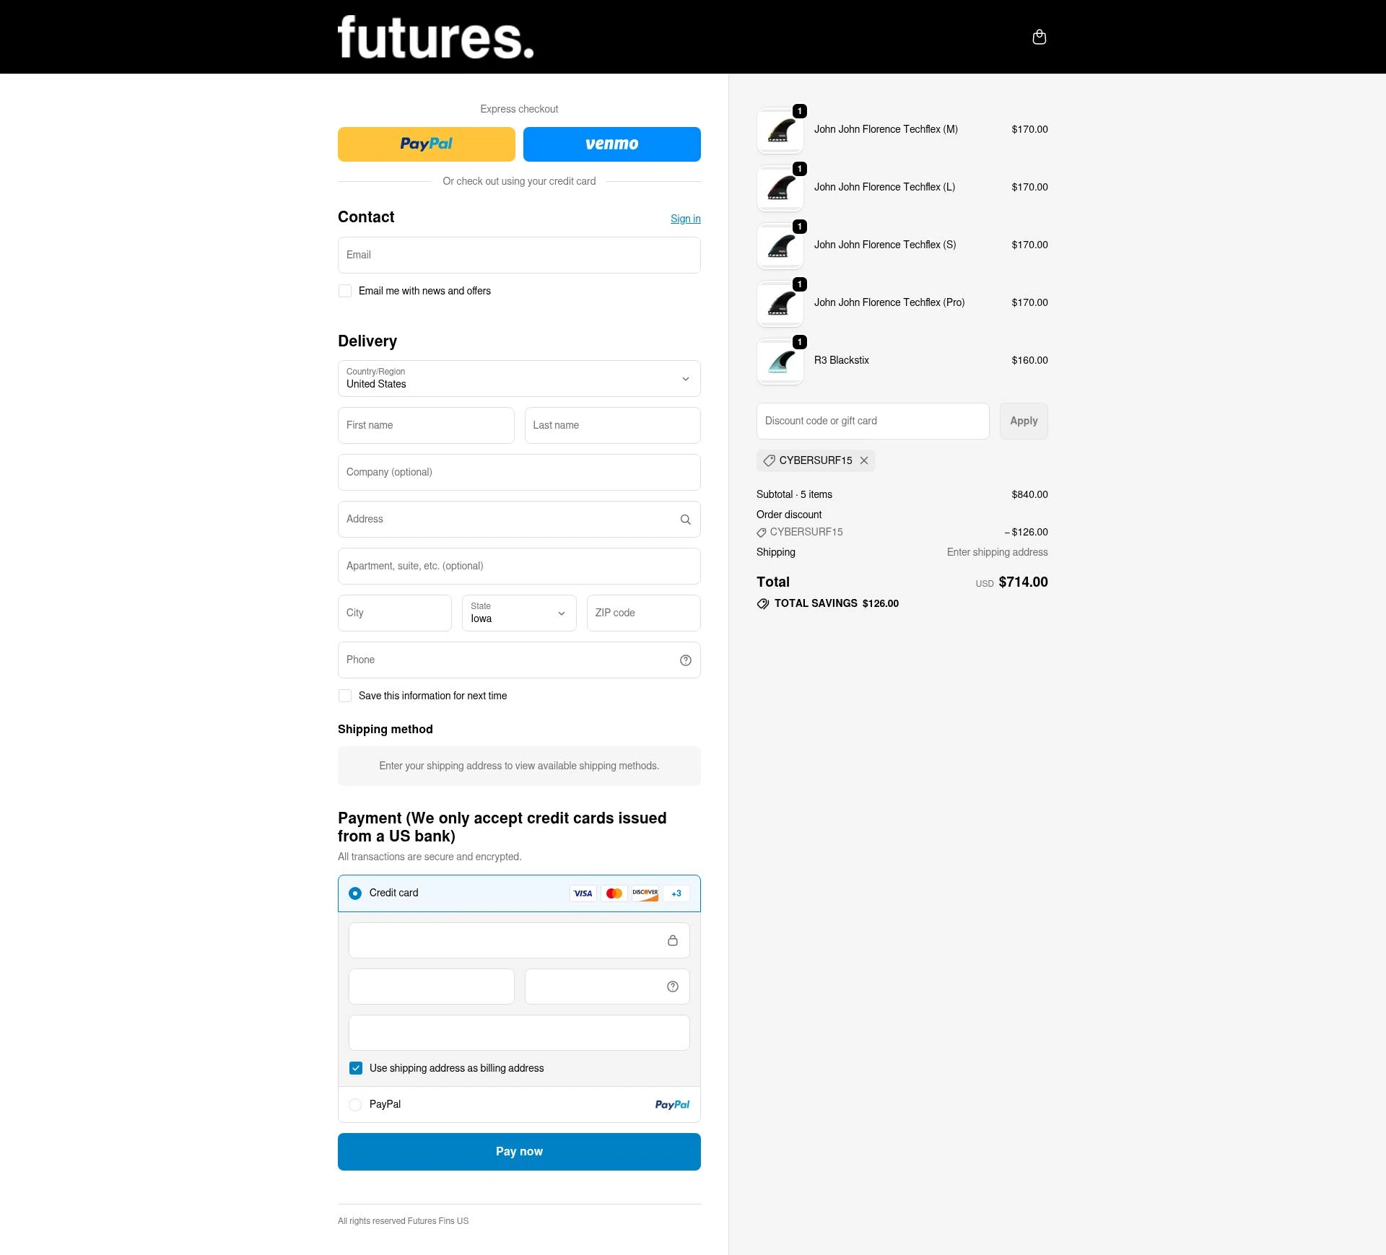Check out with the Venmo express button
This screenshot has width=1386, height=1255.
[611, 144]
